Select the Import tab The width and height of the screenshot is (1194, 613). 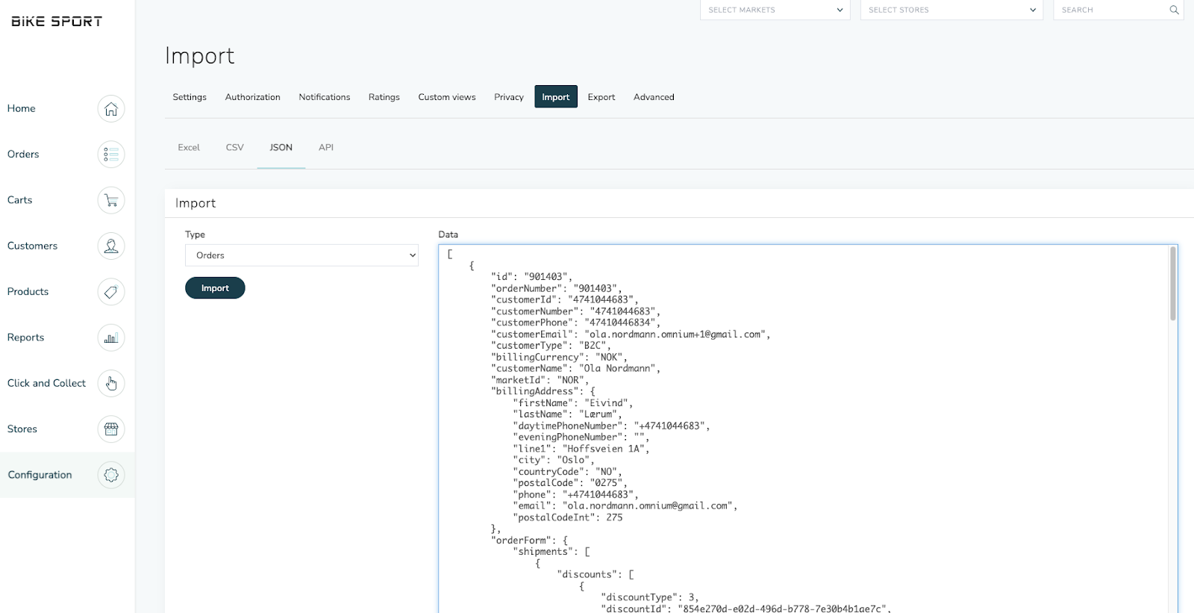[x=556, y=97]
